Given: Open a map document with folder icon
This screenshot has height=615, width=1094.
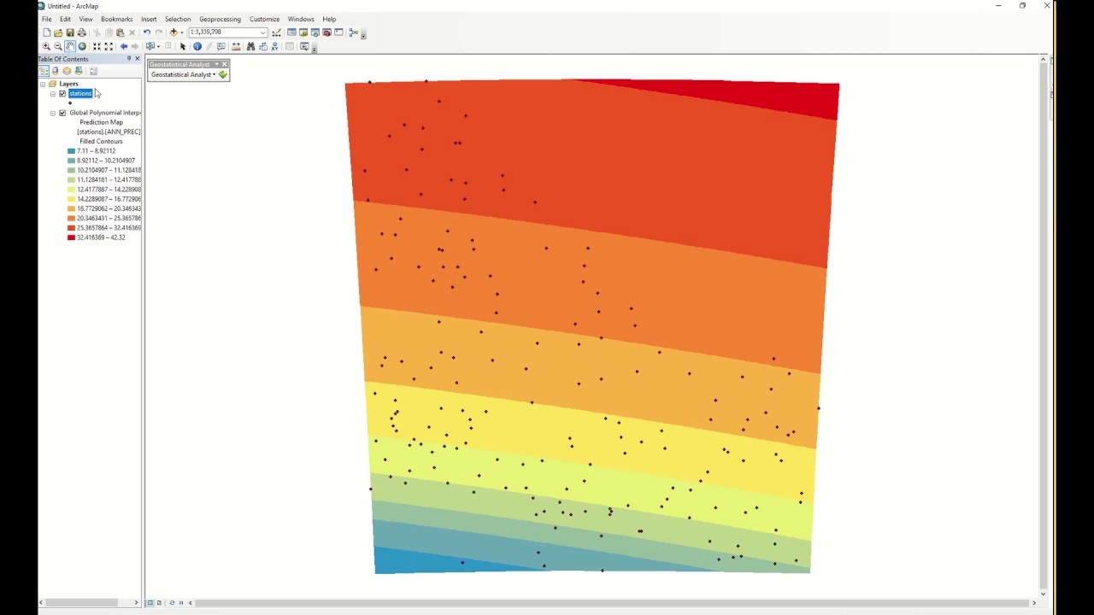Looking at the screenshot, I should [58, 32].
